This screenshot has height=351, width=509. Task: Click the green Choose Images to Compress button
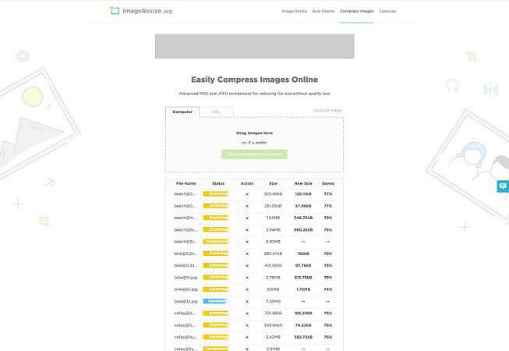coord(254,154)
